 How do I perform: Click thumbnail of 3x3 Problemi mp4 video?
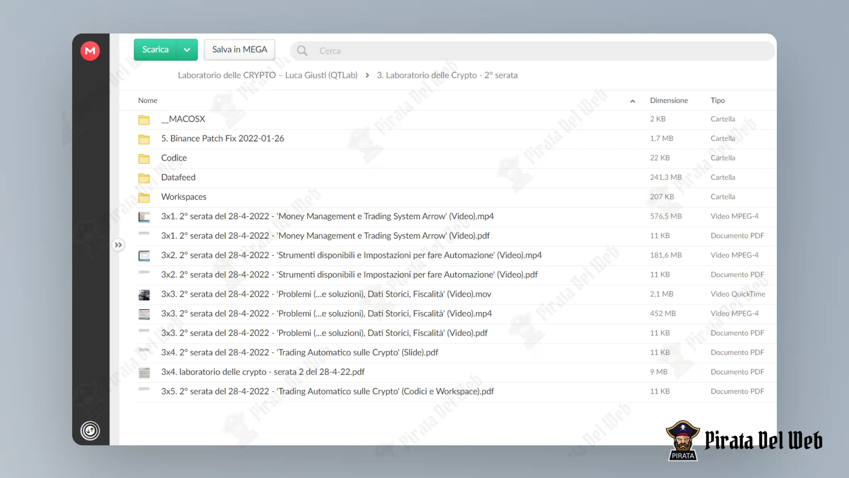point(144,314)
